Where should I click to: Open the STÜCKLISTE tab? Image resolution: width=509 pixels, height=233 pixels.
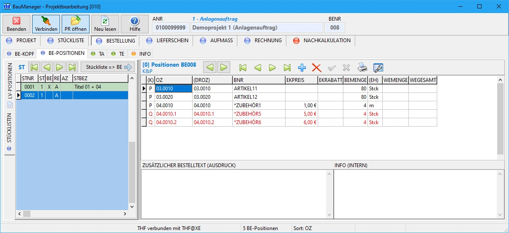point(65,41)
